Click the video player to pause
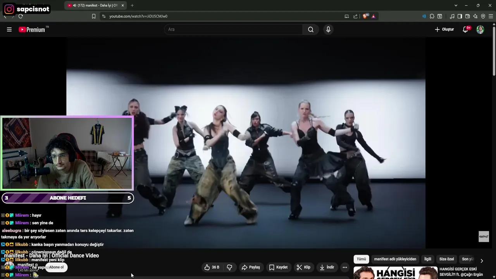 (x=246, y=142)
